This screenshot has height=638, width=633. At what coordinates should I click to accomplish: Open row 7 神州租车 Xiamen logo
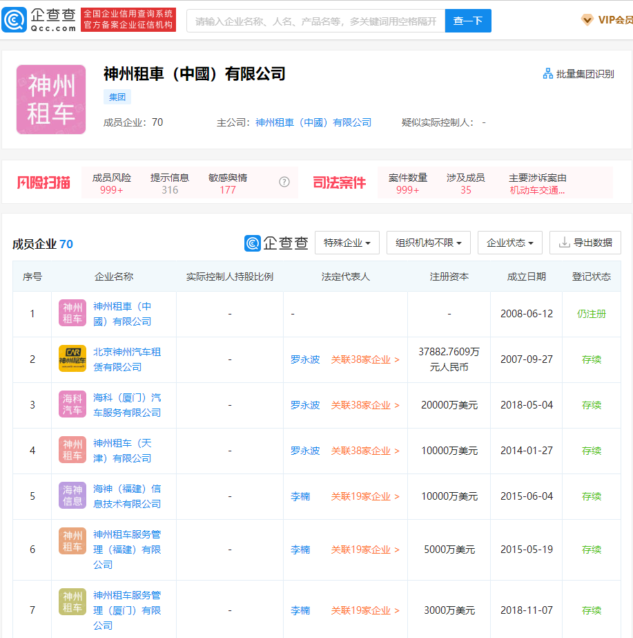tap(72, 602)
